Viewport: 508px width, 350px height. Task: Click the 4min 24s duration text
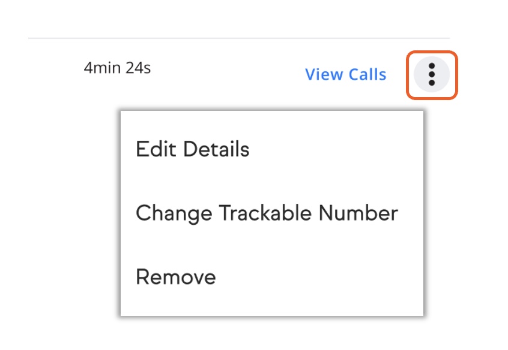[x=117, y=68]
